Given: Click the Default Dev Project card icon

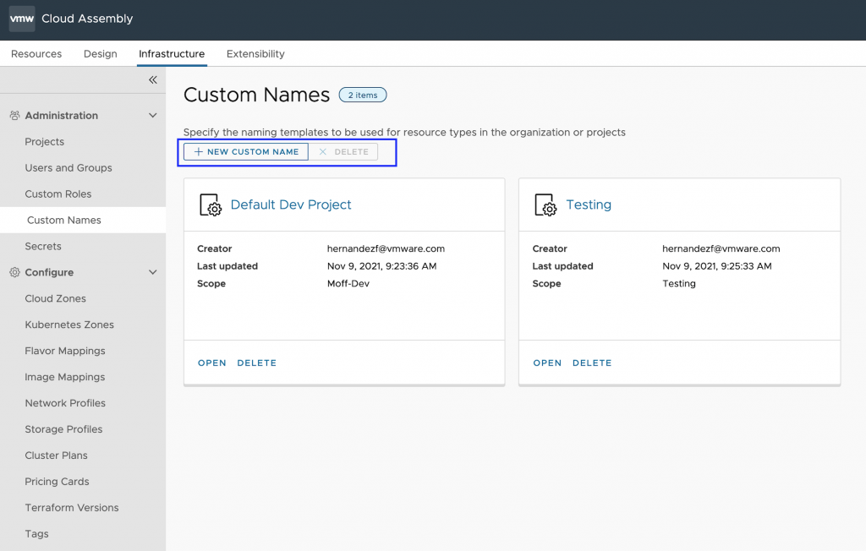Looking at the screenshot, I should pos(211,205).
